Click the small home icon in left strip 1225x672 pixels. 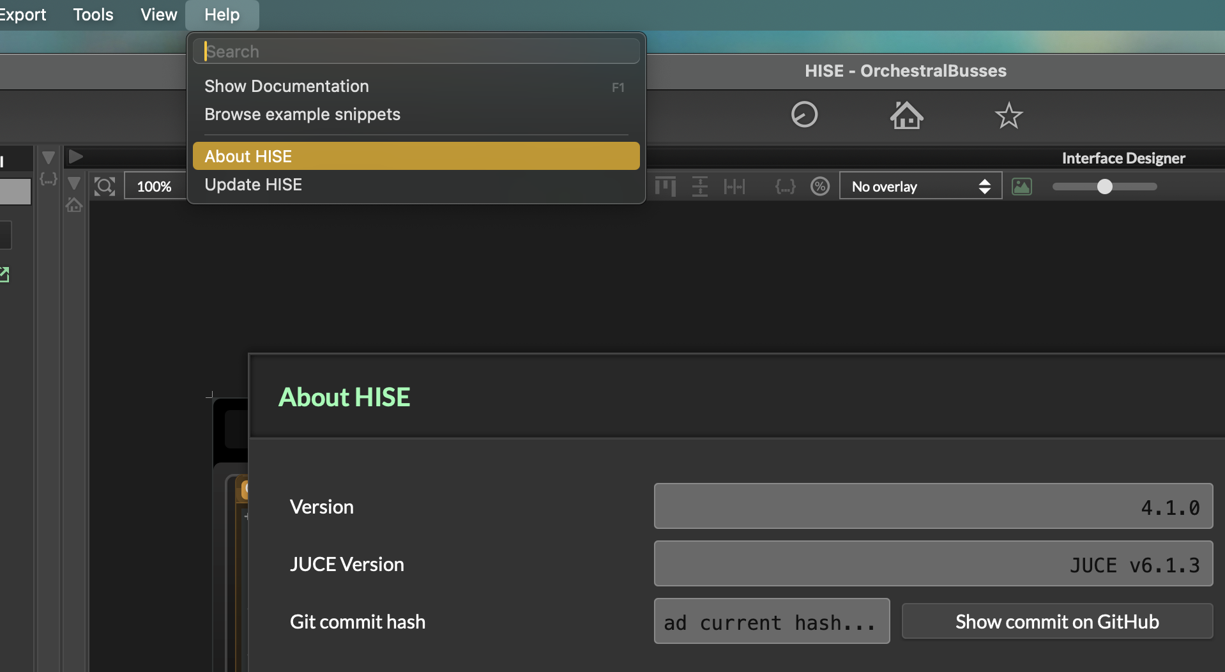coord(74,205)
